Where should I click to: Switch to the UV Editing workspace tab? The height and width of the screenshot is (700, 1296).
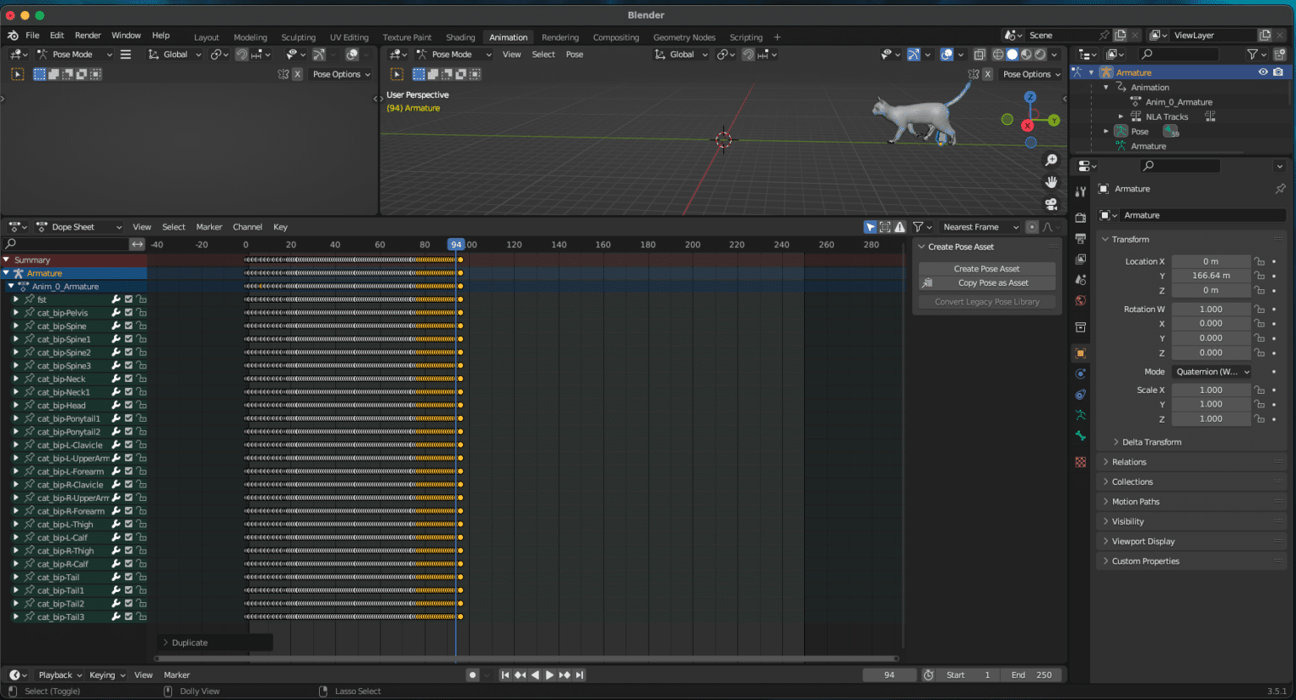(x=348, y=37)
